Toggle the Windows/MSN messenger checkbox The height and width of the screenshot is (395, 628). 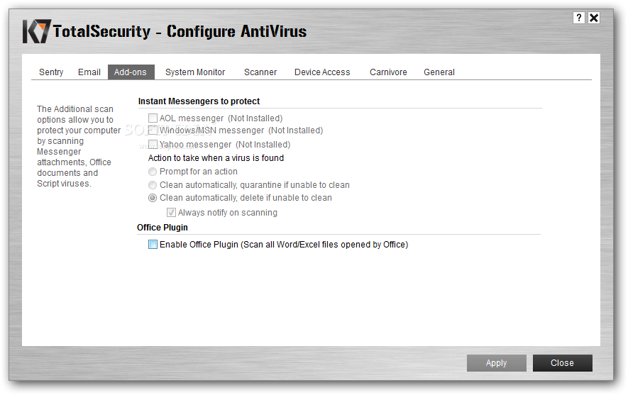[153, 130]
